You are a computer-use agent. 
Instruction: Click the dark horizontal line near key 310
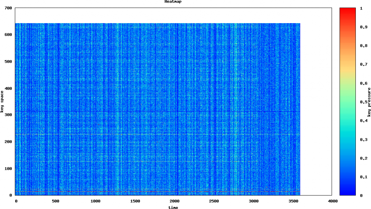[158, 111]
